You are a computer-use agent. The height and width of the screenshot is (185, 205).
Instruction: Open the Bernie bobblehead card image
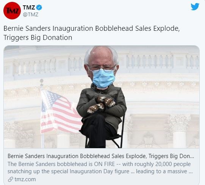[102, 97]
